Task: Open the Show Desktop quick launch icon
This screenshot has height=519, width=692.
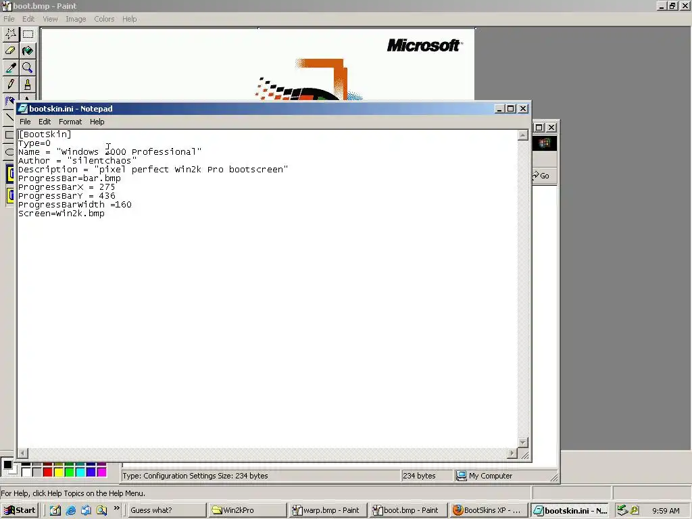Action: (55, 510)
